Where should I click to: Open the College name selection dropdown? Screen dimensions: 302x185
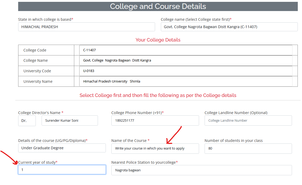pyautogui.click(x=229, y=27)
